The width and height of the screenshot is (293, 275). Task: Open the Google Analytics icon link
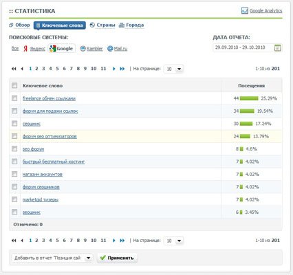(245, 10)
